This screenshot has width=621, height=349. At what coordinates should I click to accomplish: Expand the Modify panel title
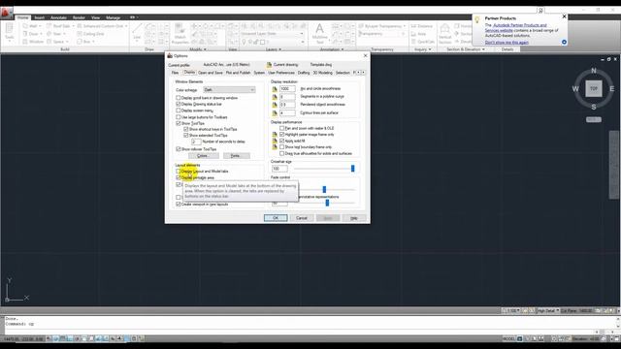pos(198,49)
